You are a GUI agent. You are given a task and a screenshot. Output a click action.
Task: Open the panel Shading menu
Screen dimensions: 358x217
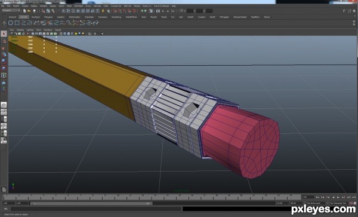point(20,30)
